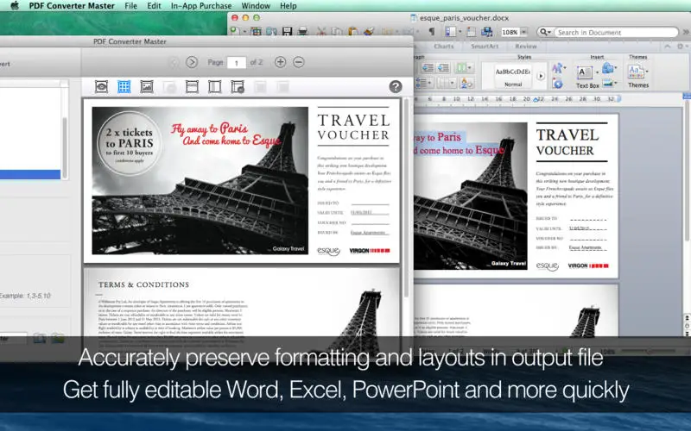691x431 pixels.
Task: Open the Media Browser in Word toolbar
Action: point(487,32)
